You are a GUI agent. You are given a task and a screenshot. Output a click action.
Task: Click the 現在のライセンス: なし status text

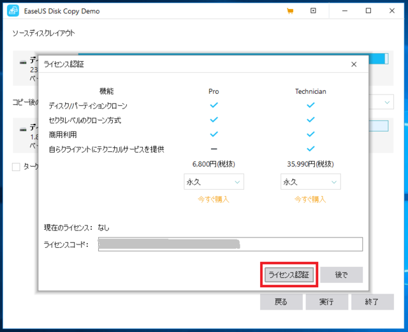tap(76, 228)
